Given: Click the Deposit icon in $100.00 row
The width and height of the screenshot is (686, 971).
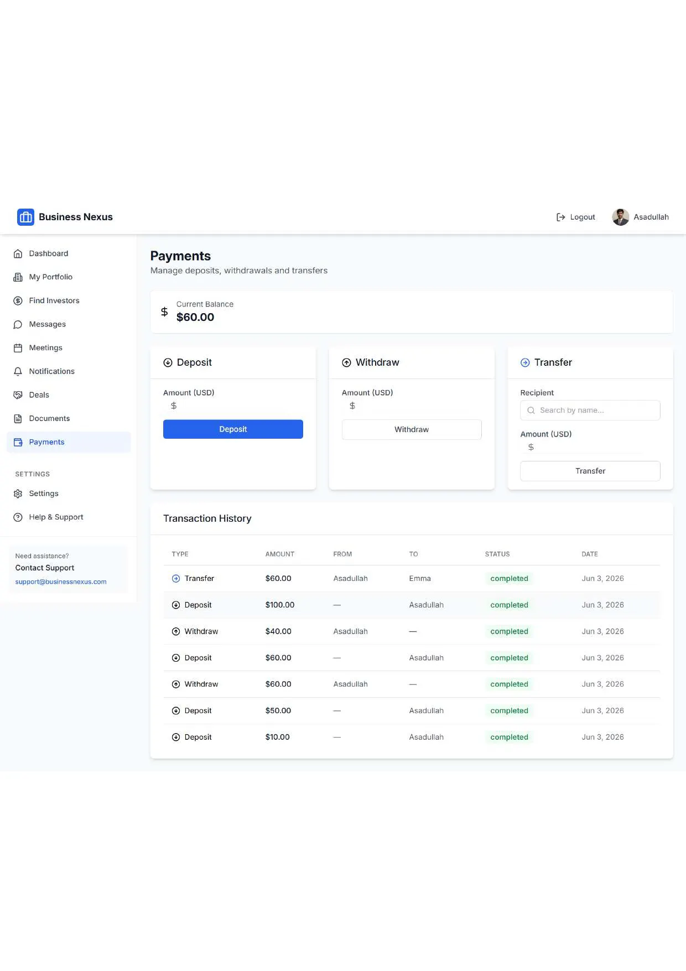Looking at the screenshot, I should [x=176, y=605].
